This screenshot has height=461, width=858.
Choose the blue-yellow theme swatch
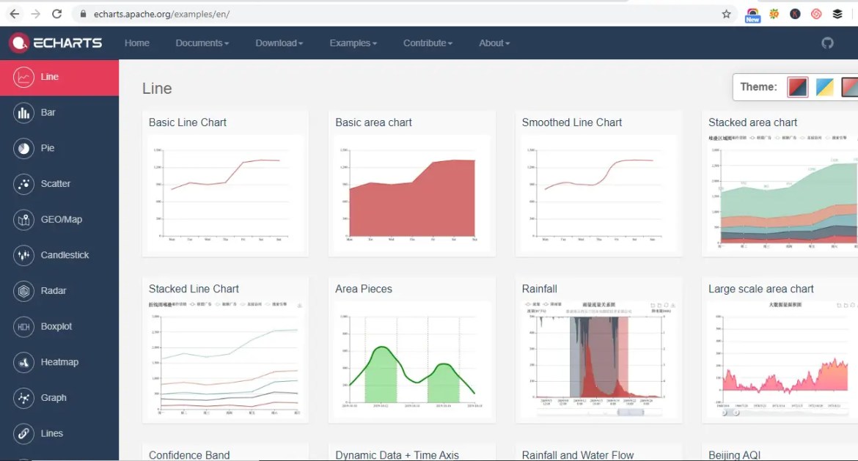coord(824,87)
